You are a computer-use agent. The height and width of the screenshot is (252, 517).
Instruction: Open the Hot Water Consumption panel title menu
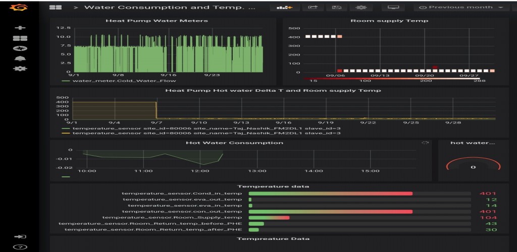(x=234, y=143)
